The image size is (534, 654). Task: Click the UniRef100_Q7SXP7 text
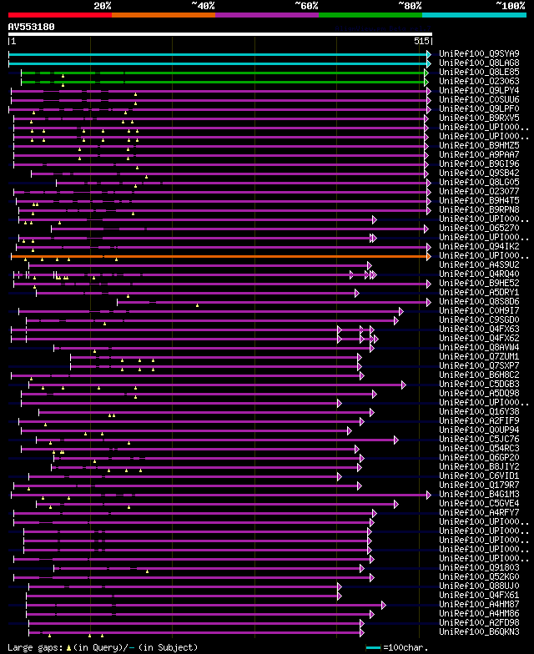[x=479, y=365]
